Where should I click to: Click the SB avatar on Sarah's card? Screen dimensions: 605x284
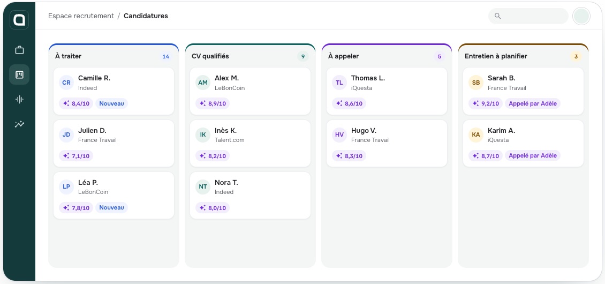coord(476,83)
